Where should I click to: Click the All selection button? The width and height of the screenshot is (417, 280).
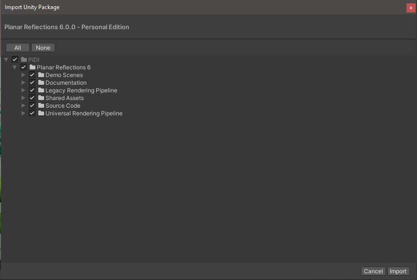tap(18, 47)
